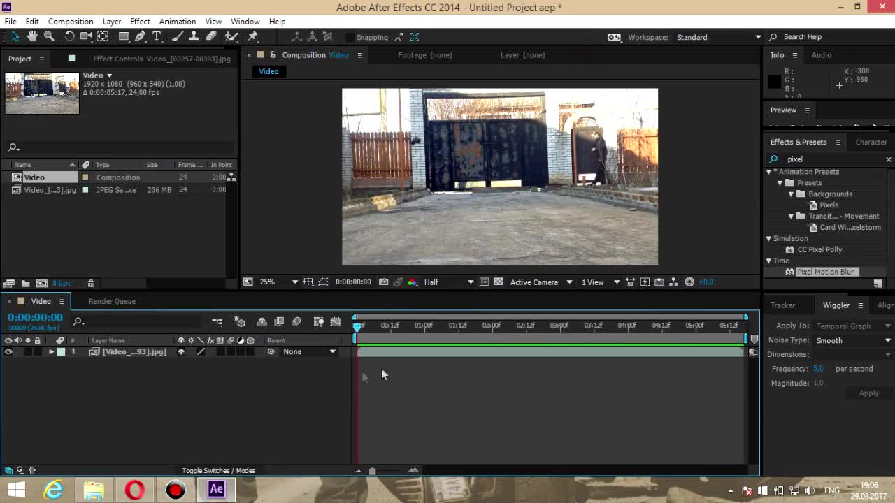Screen dimensions: 895x503
Task: Collapse the Animation Presets tree
Action: [768, 172]
